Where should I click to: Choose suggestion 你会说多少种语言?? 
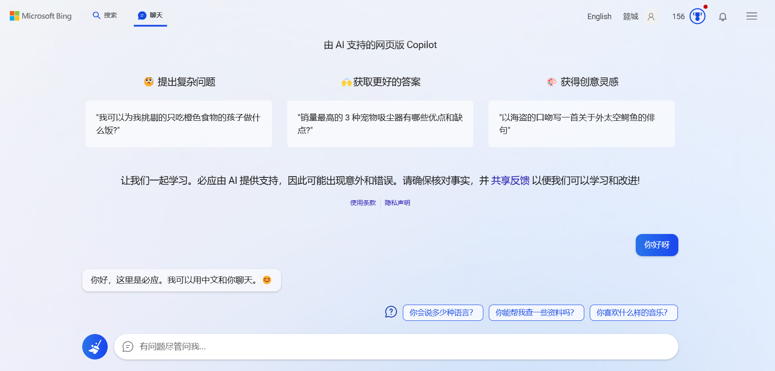(x=443, y=313)
